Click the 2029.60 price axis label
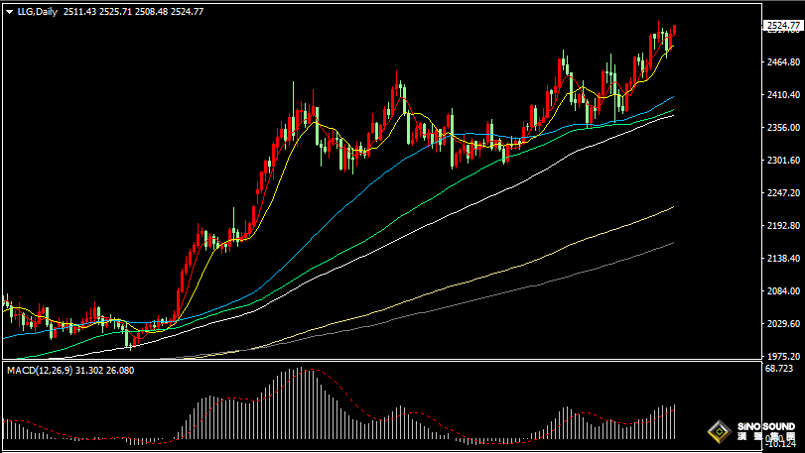 (782, 324)
